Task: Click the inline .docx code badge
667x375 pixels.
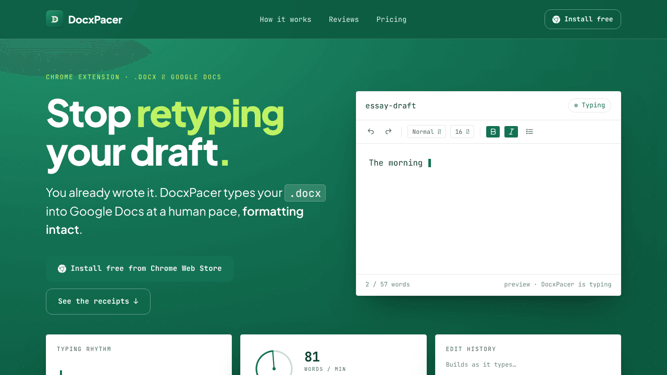Action: [x=305, y=193]
